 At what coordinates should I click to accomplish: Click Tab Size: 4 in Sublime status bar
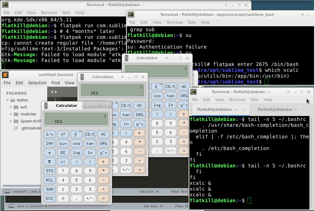pyautogui.click(x=149, y=191)
